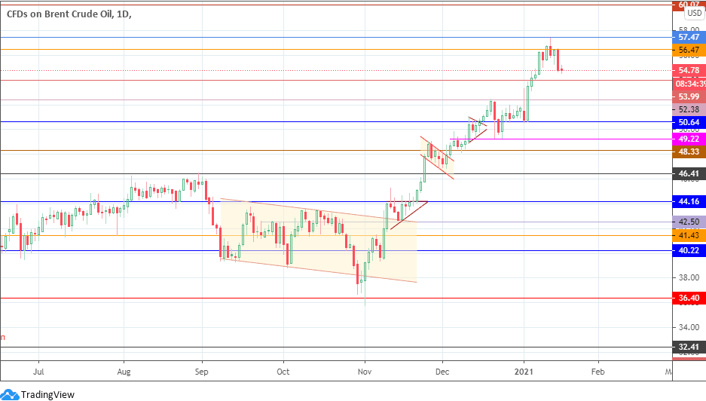The height and width of the screenshot is (401, 706).
Task: Click the Oct label on time axis
Action: click(x=283, y=372)
